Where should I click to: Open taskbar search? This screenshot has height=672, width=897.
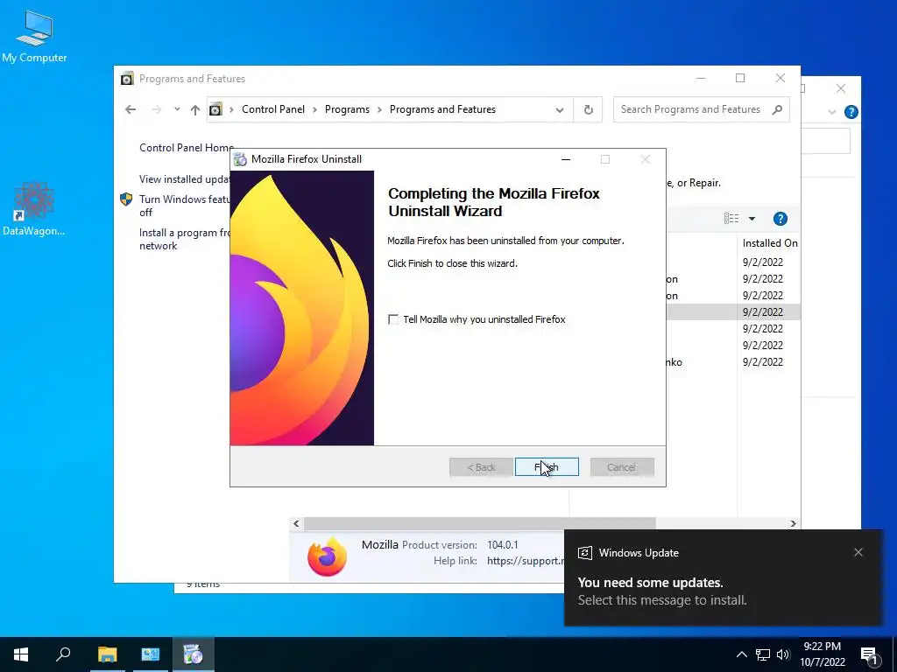click(63, 654)
